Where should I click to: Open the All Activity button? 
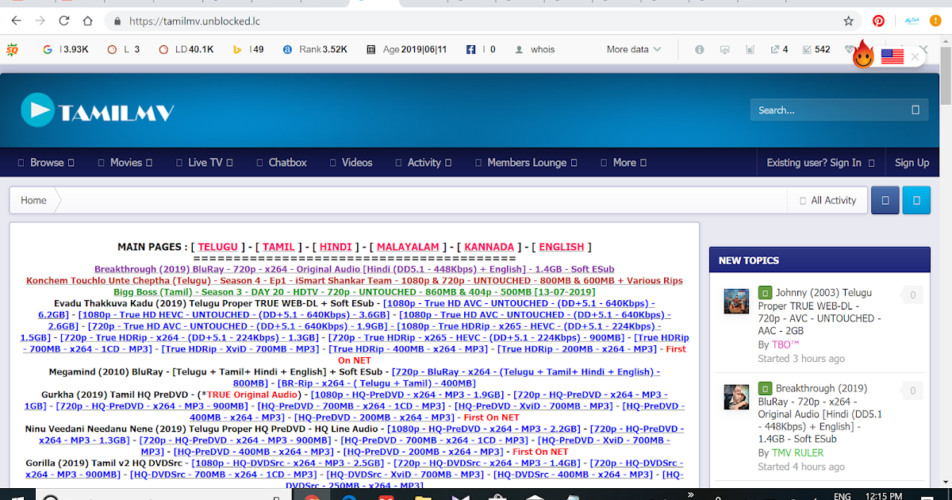827,200
